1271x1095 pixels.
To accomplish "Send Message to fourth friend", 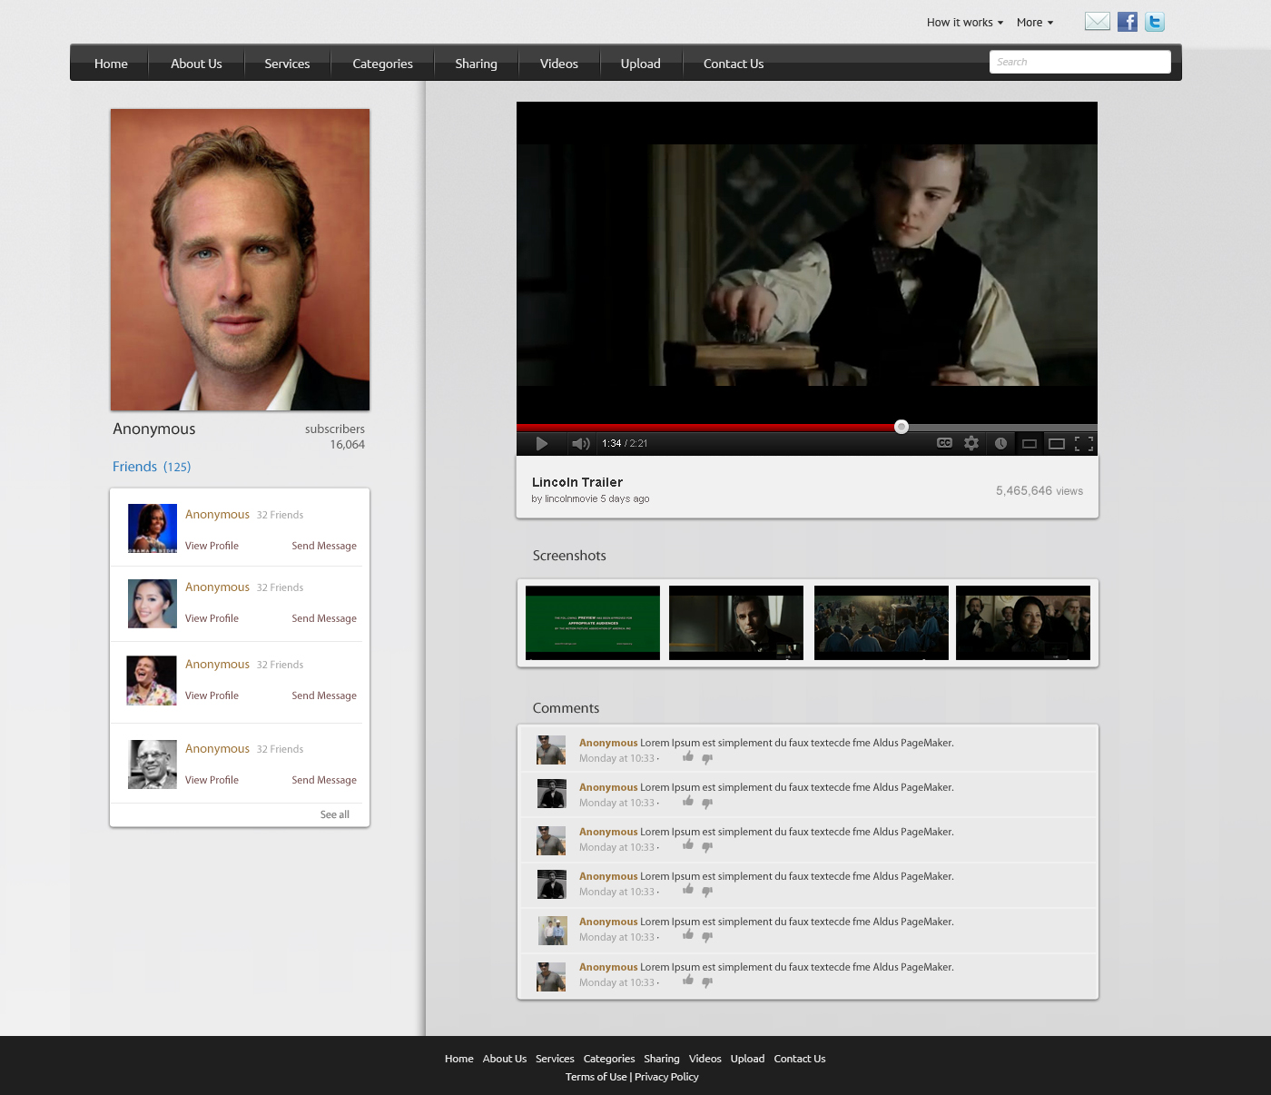I will click(x=324, y=780).
